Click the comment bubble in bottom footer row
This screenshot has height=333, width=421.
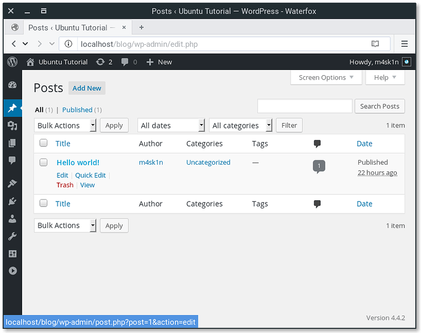click(x=317, y=204)
